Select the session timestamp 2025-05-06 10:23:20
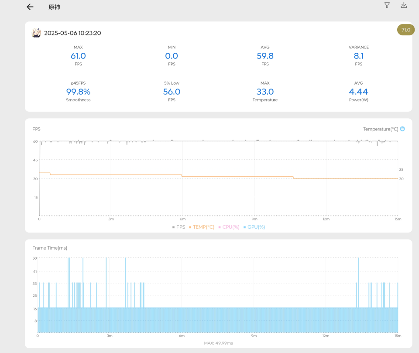Image resolution: width=419 pixels, height=353 pixels. [72, 33]
